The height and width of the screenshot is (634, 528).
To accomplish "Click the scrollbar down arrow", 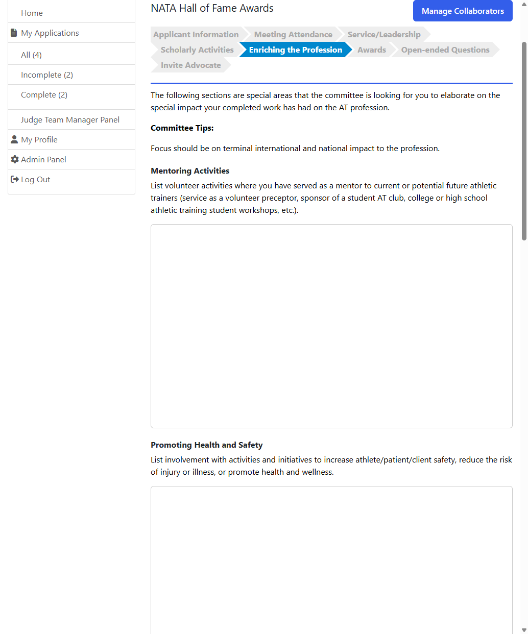I will click(524, 630).
